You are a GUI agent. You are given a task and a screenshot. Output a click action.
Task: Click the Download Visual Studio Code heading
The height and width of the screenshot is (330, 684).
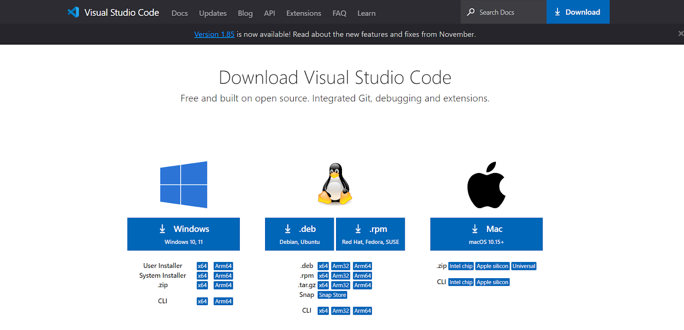(335, 77)
